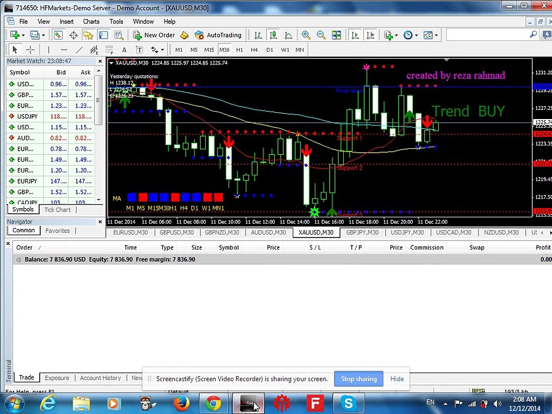The height and width of the screenshot is (414, 552).
Task: Open the XAUUSD,M30 chart title triangle menu
Action: click(x=111, y=63)
